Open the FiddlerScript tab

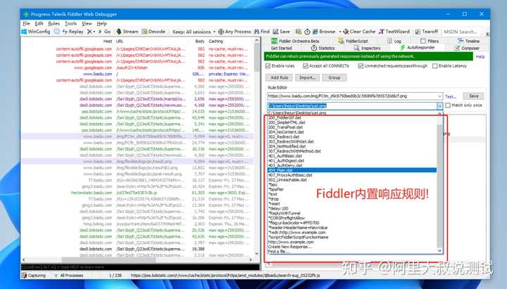(353, 41)
